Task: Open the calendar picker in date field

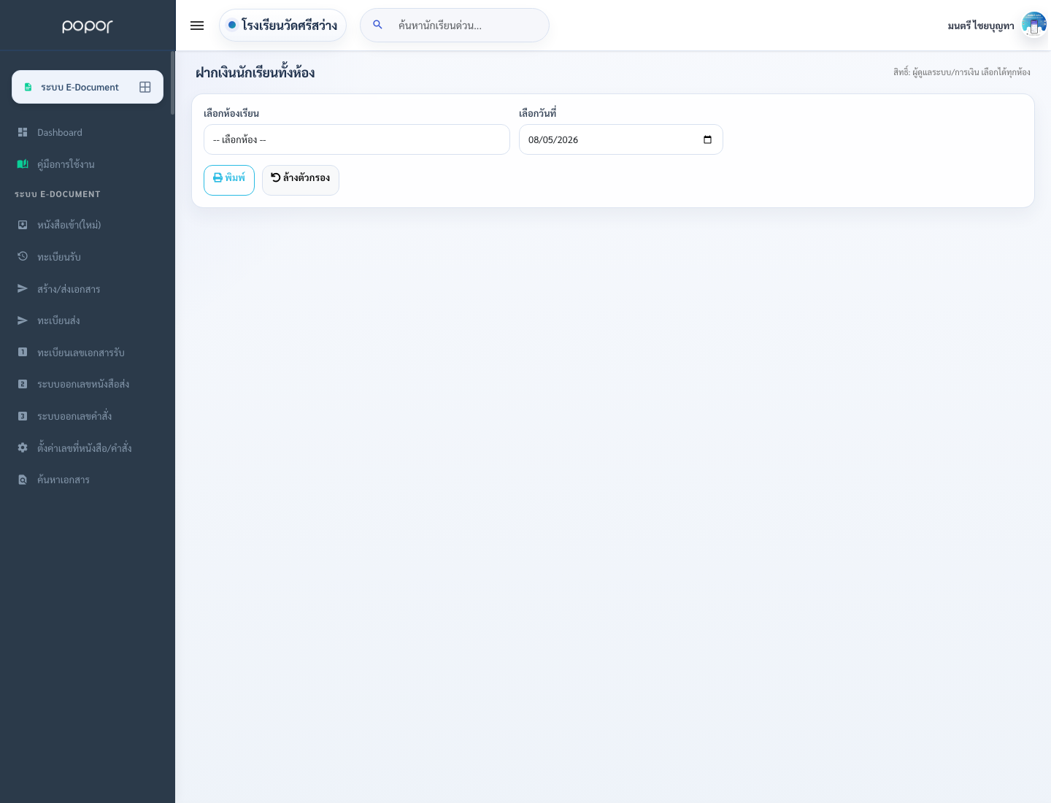Action: (x=707, y=139)
